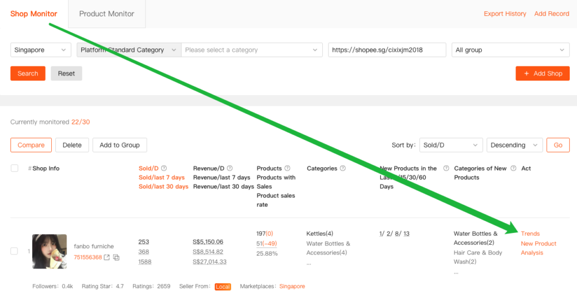Click the help icon beside Revenue/D header
This screenshot has width=577, height=300.
click(230, 168)
